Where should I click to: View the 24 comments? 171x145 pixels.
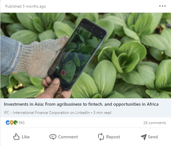pos(155,123)
